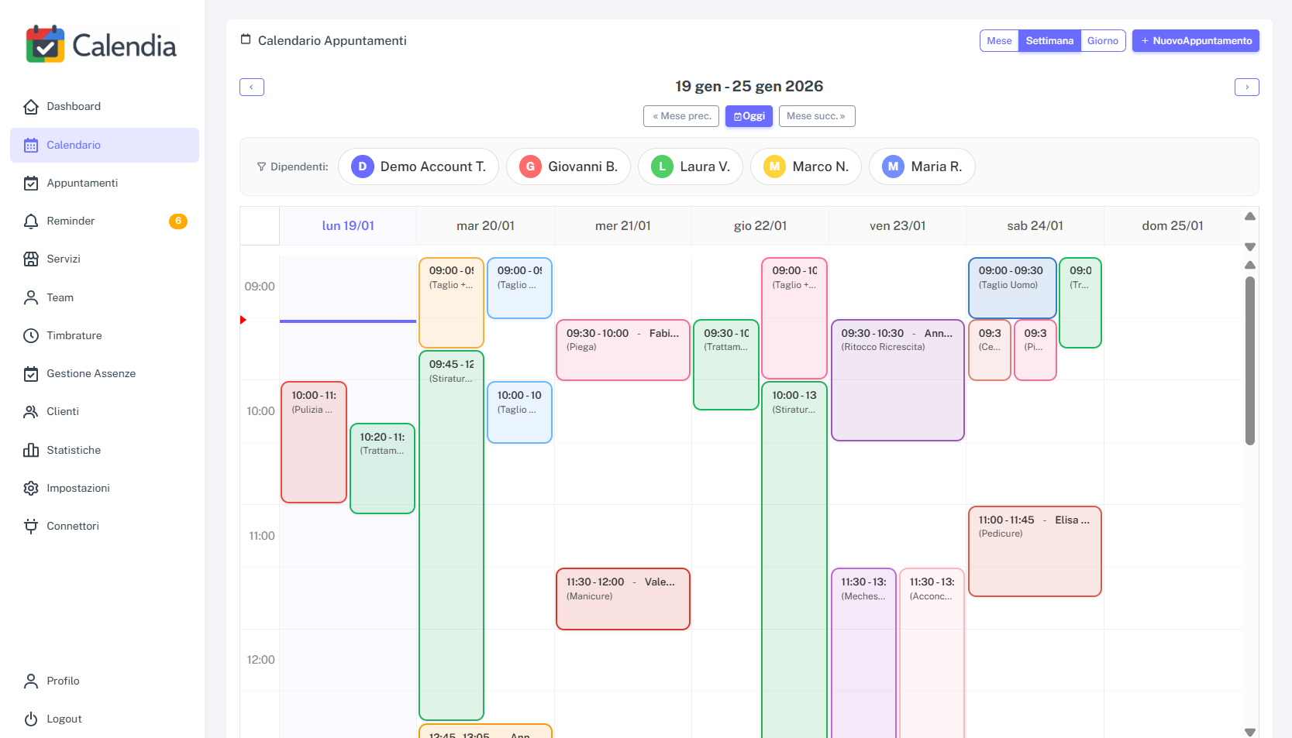Select the Appuntamenti sidebar icon
Viewport: 1292px width, 738px height.
click(31, 183)
